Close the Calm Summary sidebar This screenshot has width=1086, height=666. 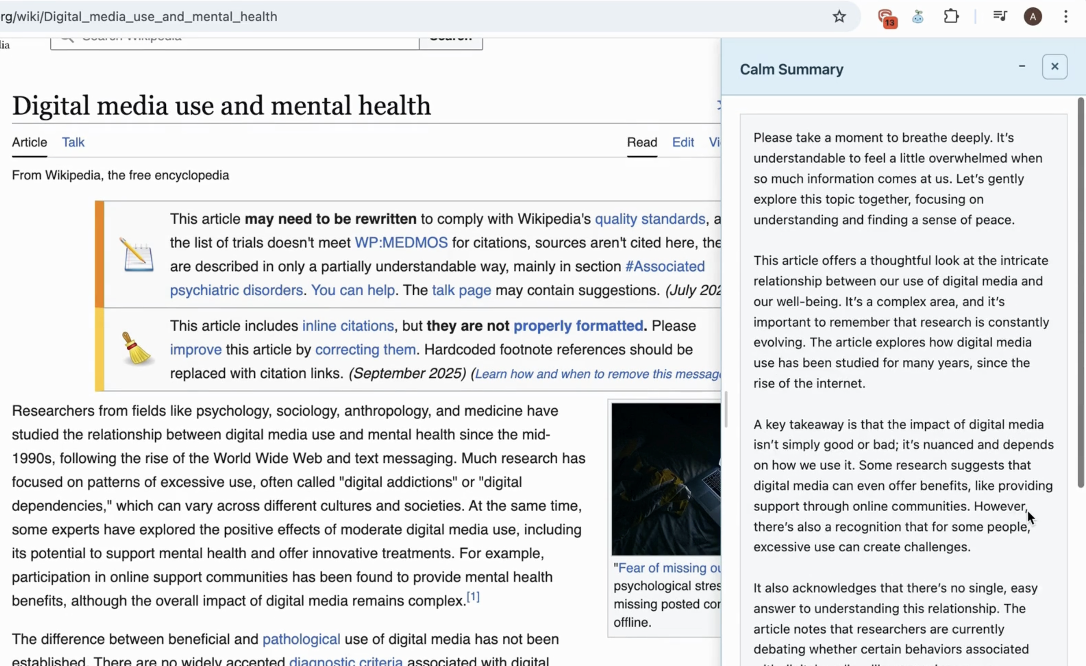[1054, 67]
